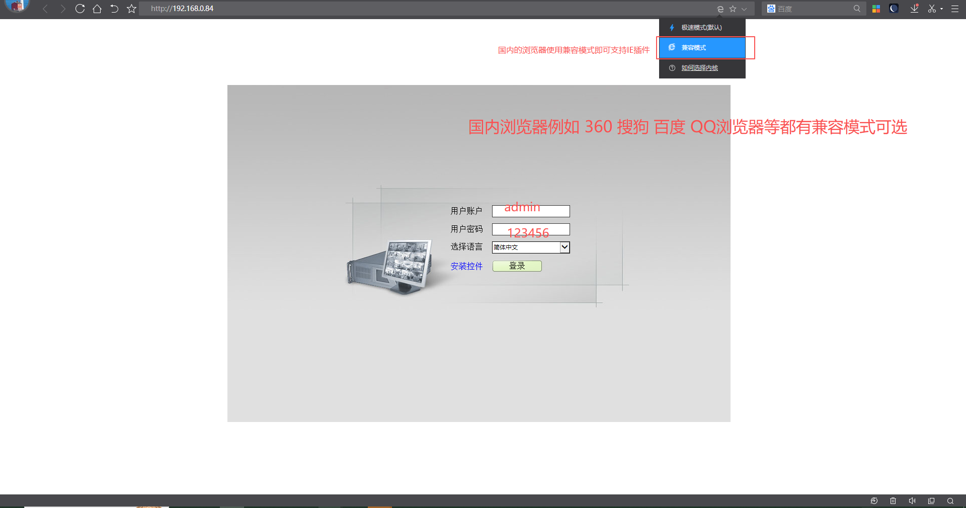Click the 用户账户 username input field
The width and height of the screenshot is (966, 508).
click(531, 211)
